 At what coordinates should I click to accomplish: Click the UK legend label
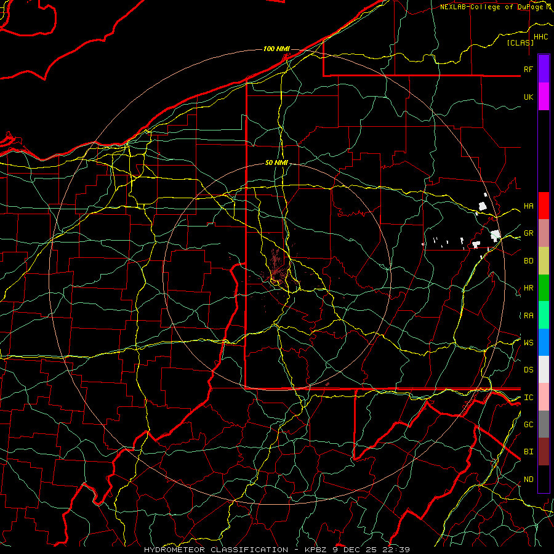(x=528, y=97)
